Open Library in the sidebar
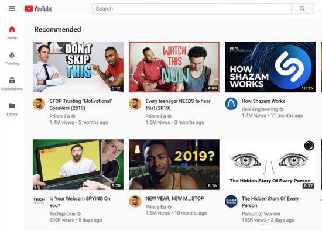The height and width of the screenshot is (231, 322). pyautogui.click(x=12, y=109)
